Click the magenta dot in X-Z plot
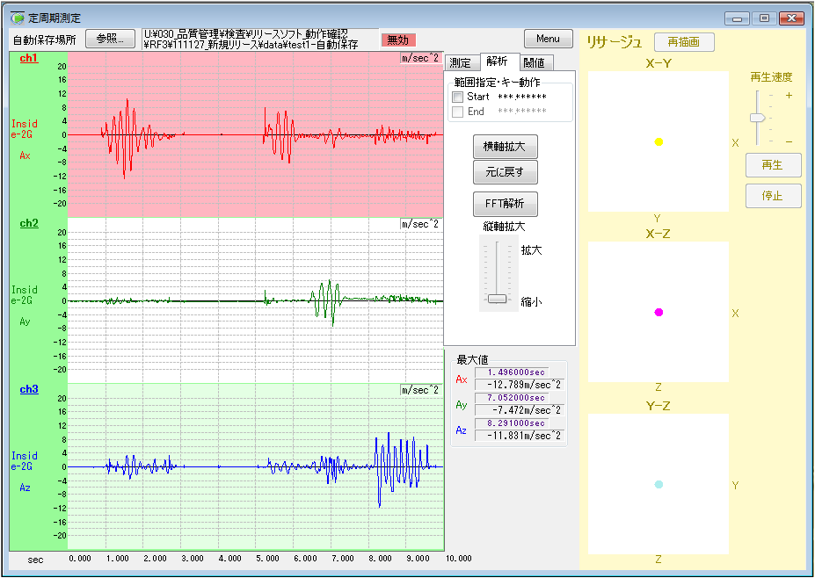The height and width of the screenshot is (578, 815). point(659,312)
